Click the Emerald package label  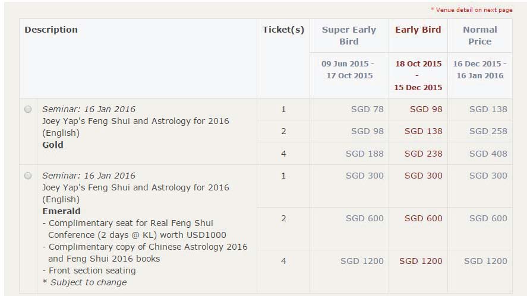(62, 211)
